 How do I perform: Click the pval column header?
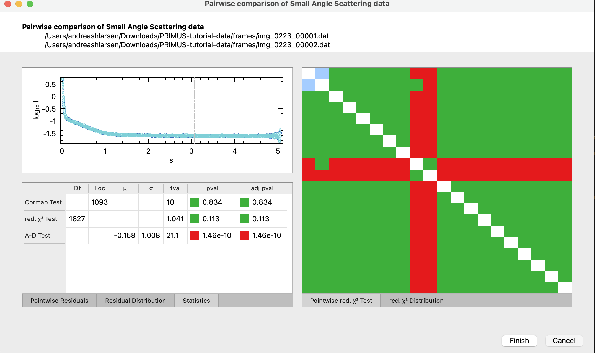pos(212,188)
